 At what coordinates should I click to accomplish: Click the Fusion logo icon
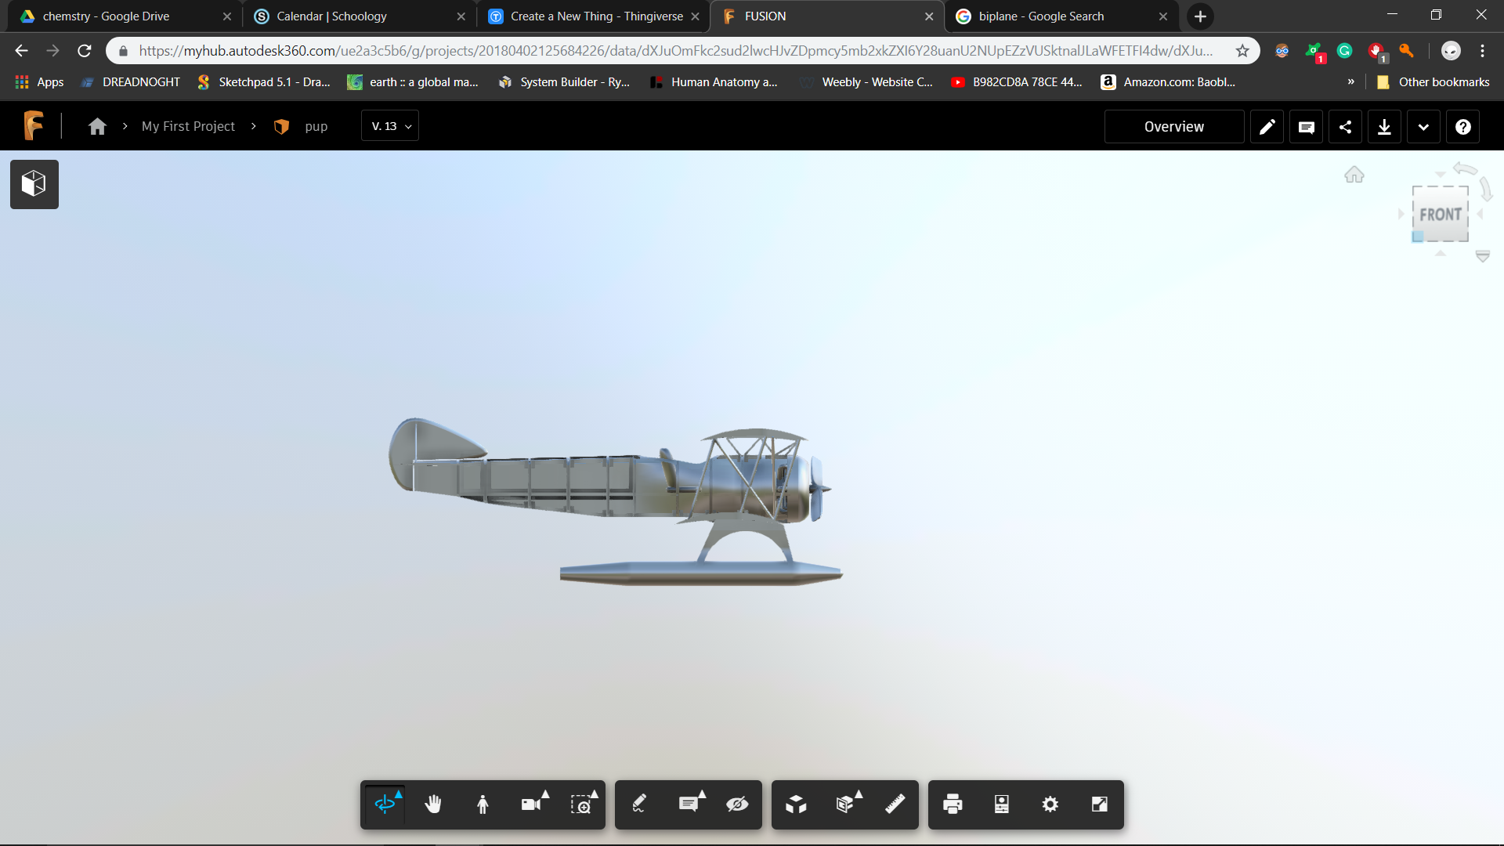33,125
